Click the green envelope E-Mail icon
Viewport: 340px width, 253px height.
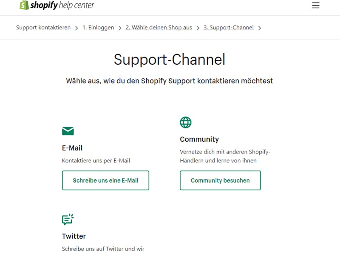(68, 131)
